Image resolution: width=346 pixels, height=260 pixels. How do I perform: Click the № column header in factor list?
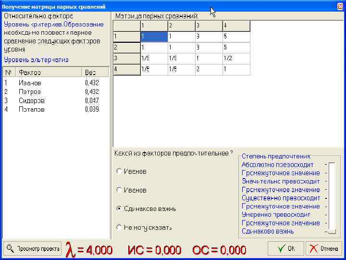click(9, 72)
